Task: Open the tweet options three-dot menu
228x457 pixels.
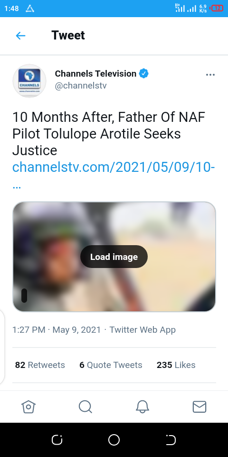Action: click(210, 75)
